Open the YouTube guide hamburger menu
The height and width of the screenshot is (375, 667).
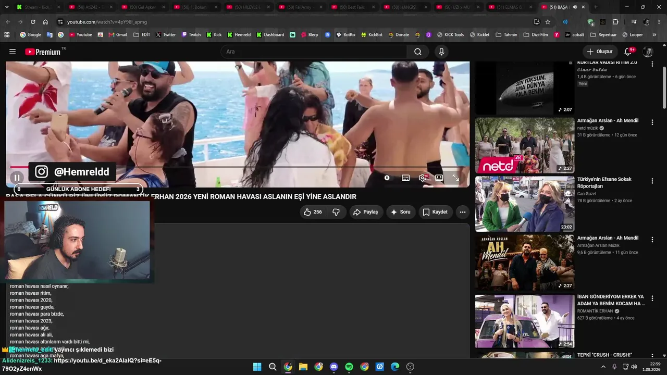coord(13,52)
